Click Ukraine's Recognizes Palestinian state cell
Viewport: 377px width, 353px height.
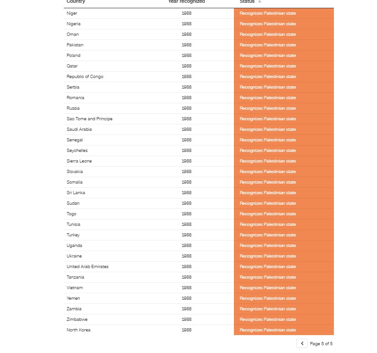(x=283, y=256)
